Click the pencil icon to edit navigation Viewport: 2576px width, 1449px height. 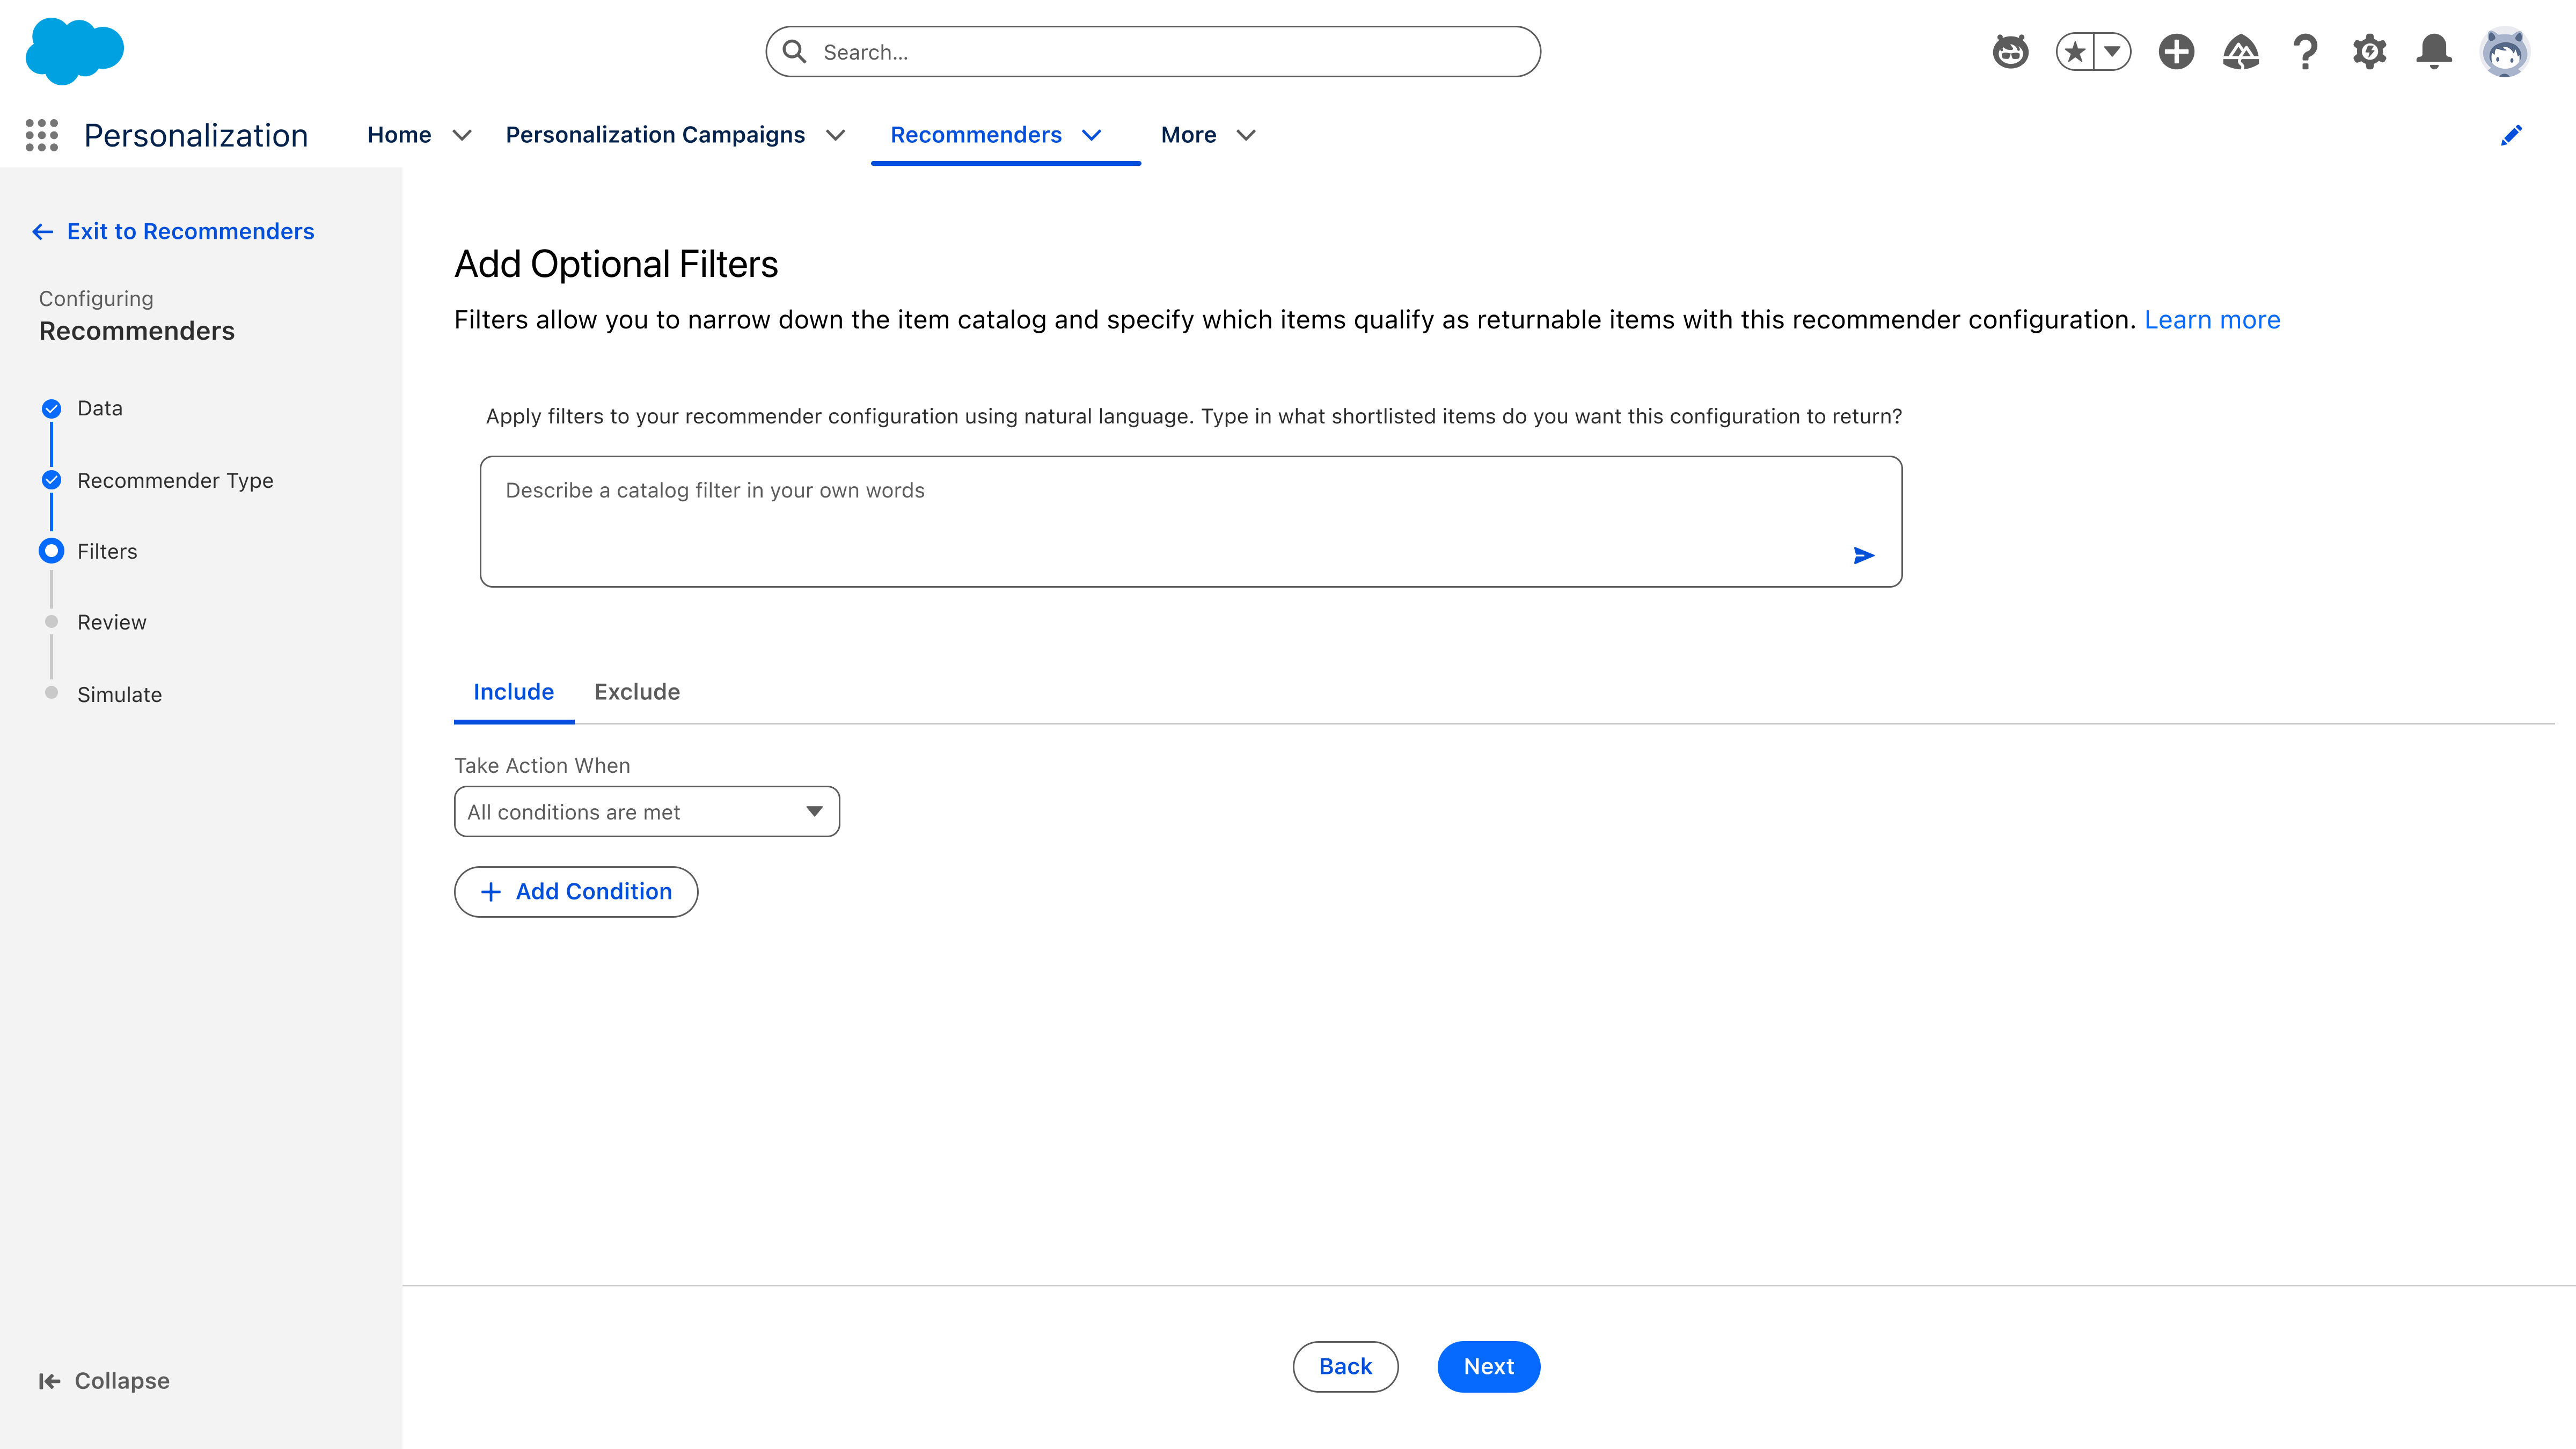pyautogui.click(x=2511, y=135)
